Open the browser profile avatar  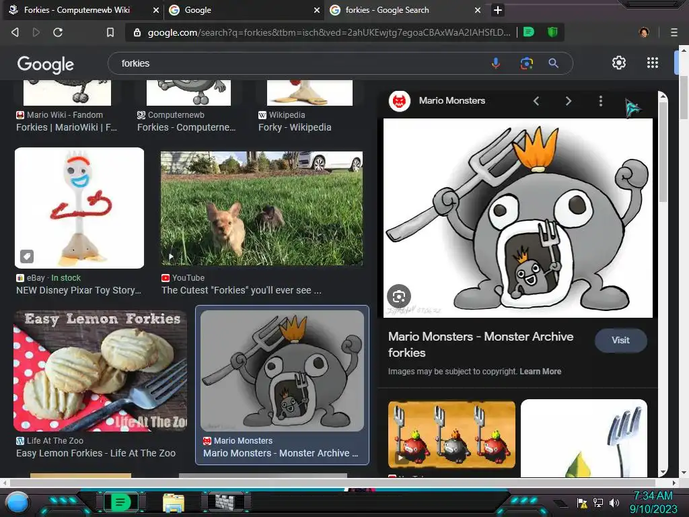coord(644,32)
